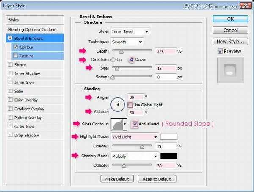
Task: Click the Gloss Contour curve thumbnail
Action: click(117, 124)
